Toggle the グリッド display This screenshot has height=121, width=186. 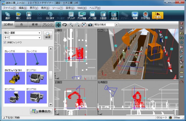(x=71, y=15)
